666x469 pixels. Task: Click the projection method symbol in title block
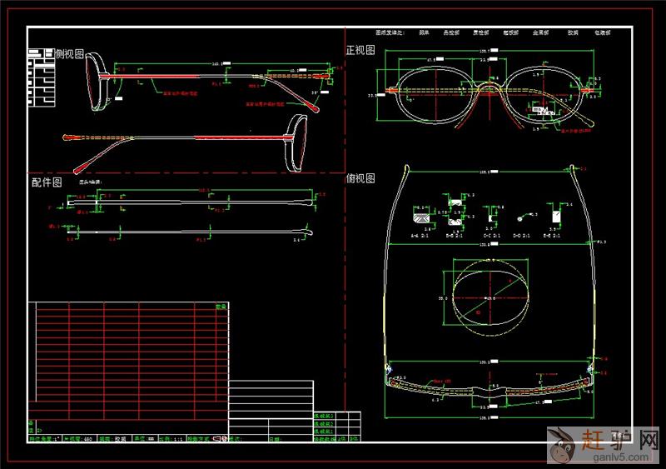pyautogui.click(x=220, y=438)
